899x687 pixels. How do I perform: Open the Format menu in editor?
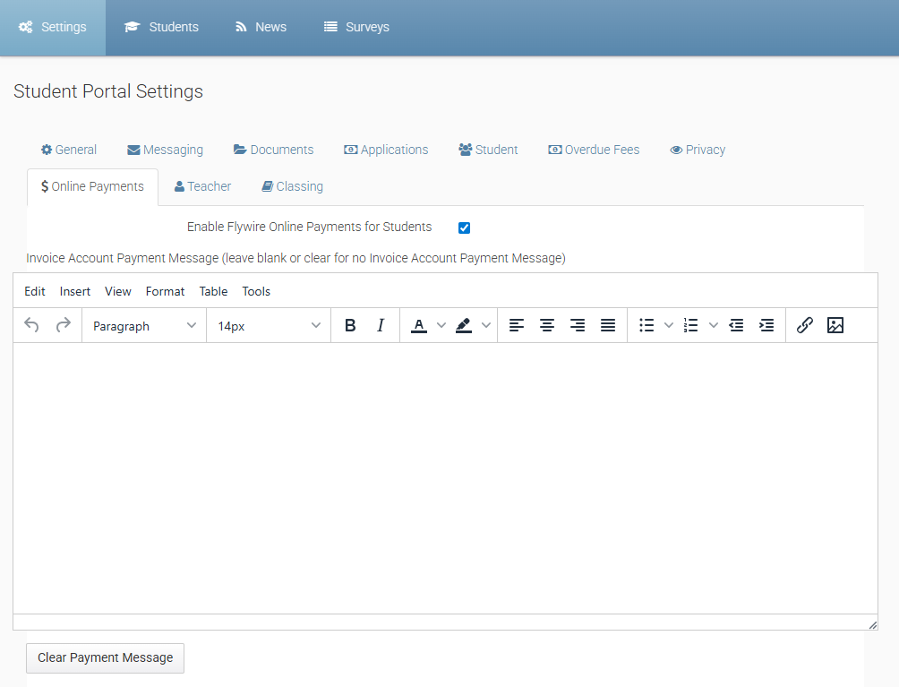pos(165,291)
